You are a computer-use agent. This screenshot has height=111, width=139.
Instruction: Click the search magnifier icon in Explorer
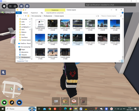coord(121,16)
